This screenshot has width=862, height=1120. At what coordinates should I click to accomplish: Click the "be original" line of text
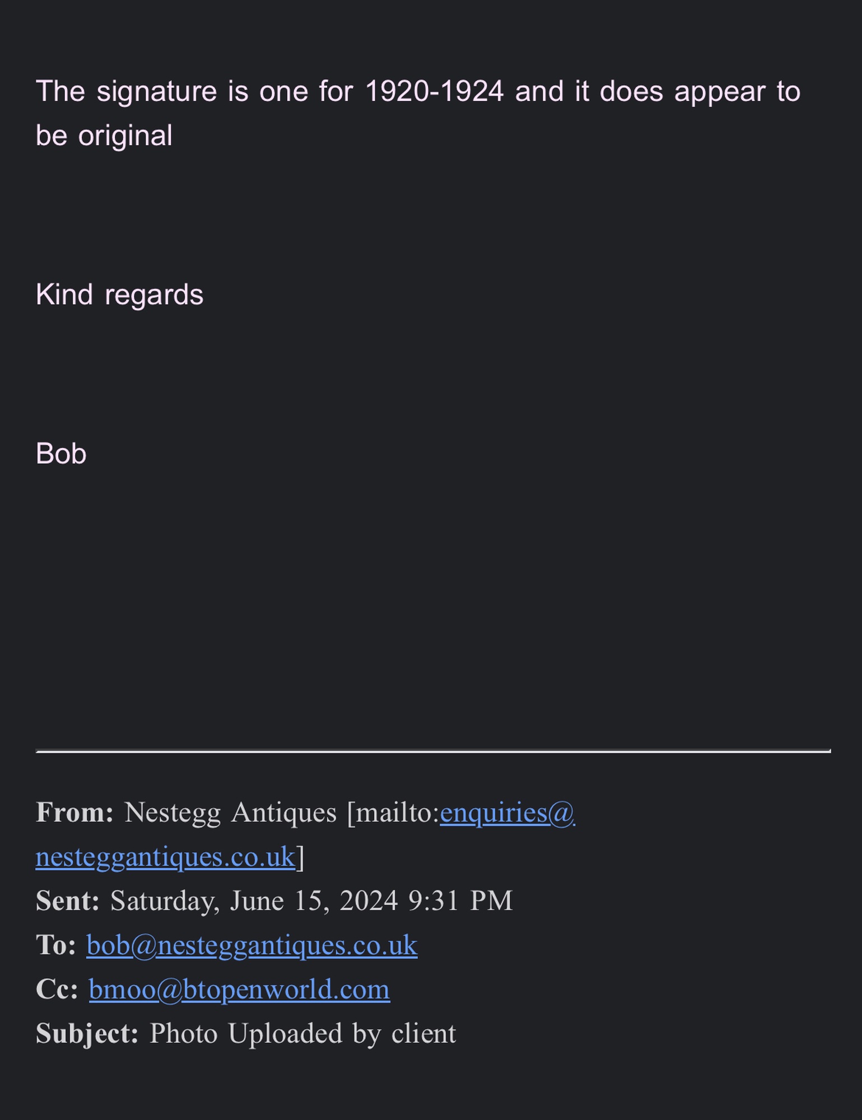pos(104,136)
